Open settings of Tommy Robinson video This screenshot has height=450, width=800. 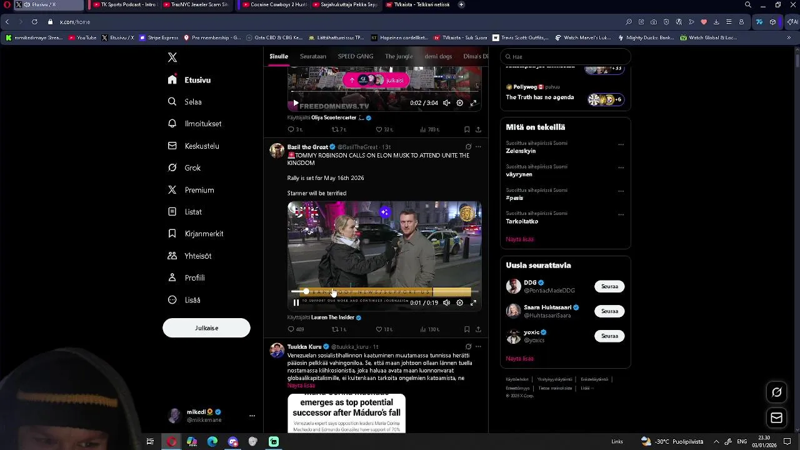click(459, 302)
